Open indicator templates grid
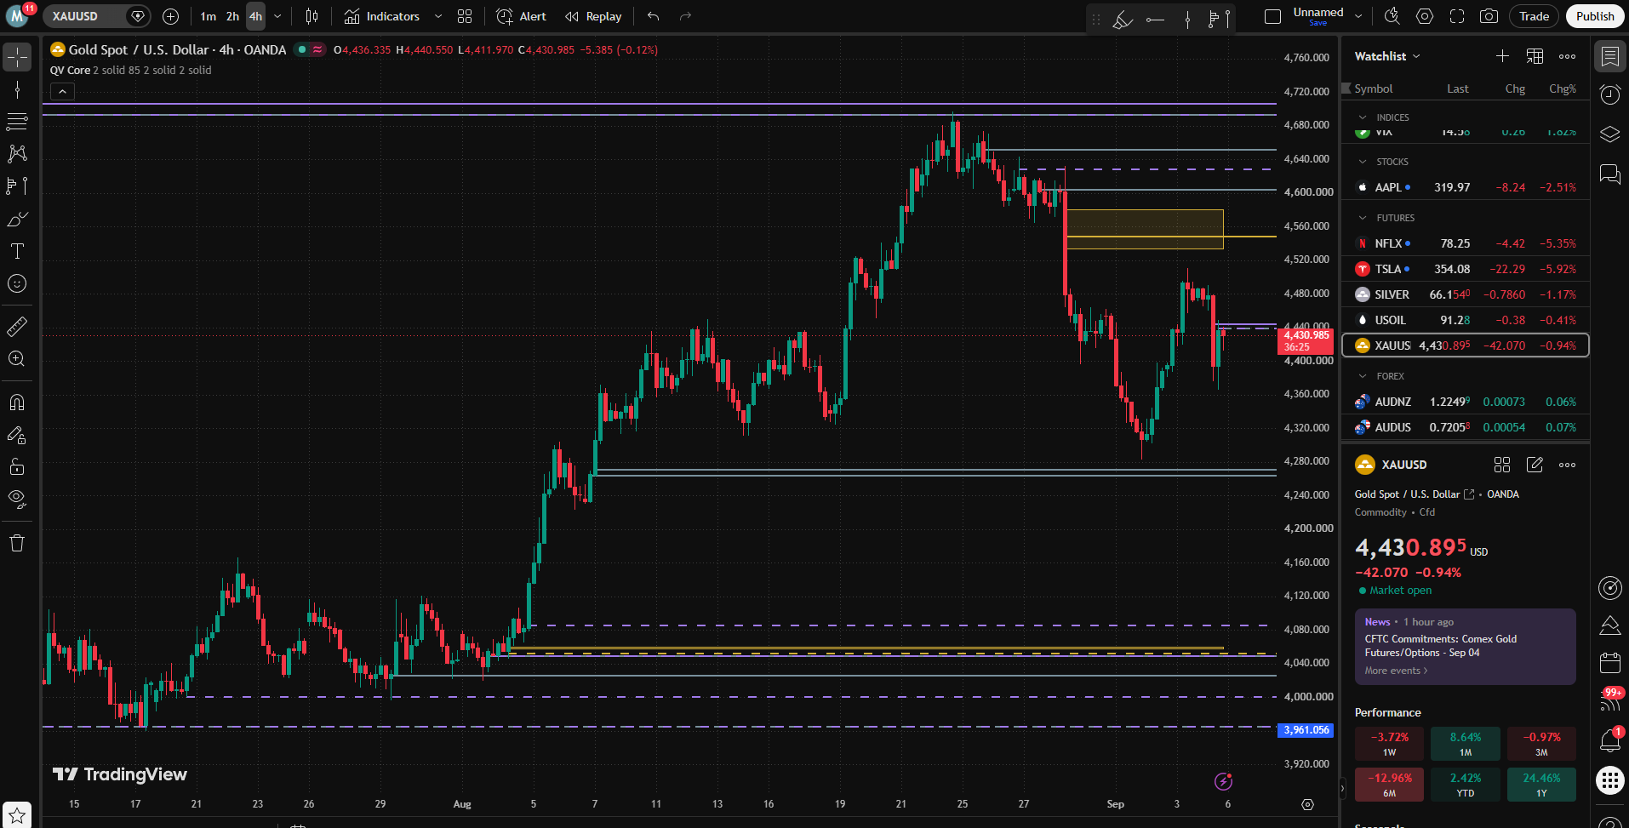Screen dimensions: 1629x828 pos(465,16)
